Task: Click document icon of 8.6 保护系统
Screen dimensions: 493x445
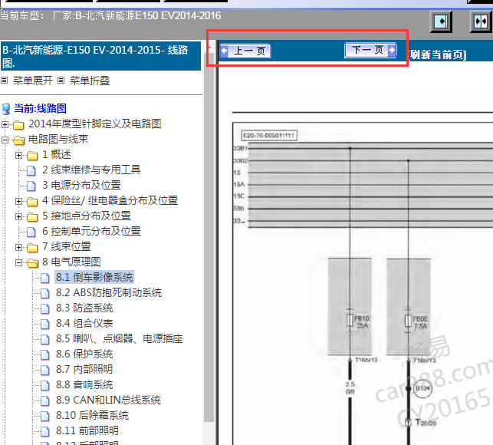Action: pyautogui.click(x=45, y=355)
